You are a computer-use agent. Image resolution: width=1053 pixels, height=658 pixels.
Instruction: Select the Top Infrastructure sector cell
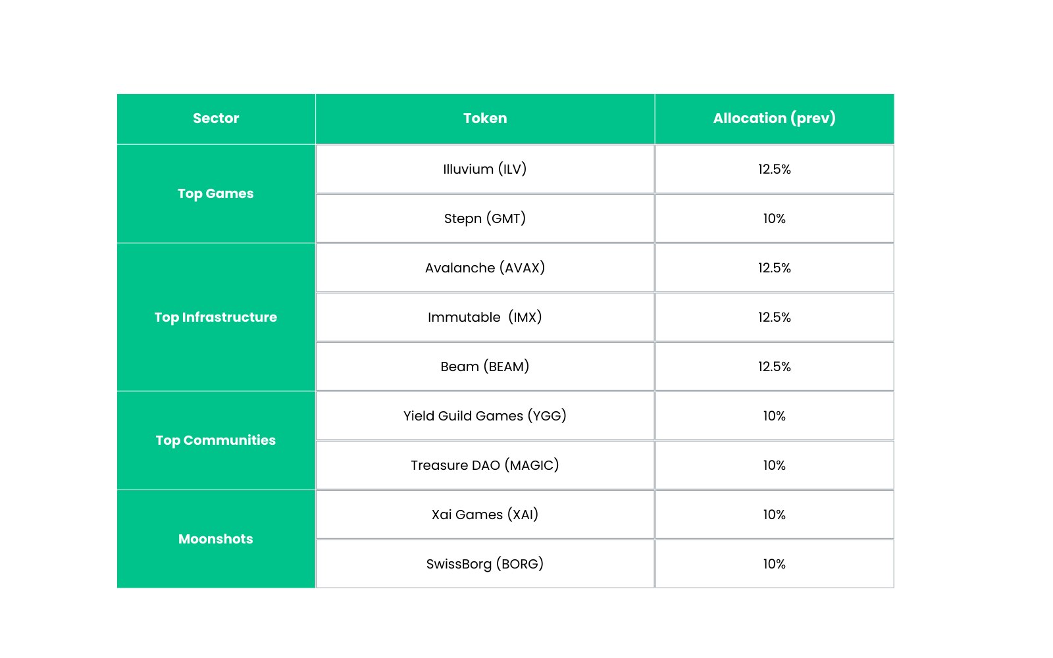coord(216,317)
